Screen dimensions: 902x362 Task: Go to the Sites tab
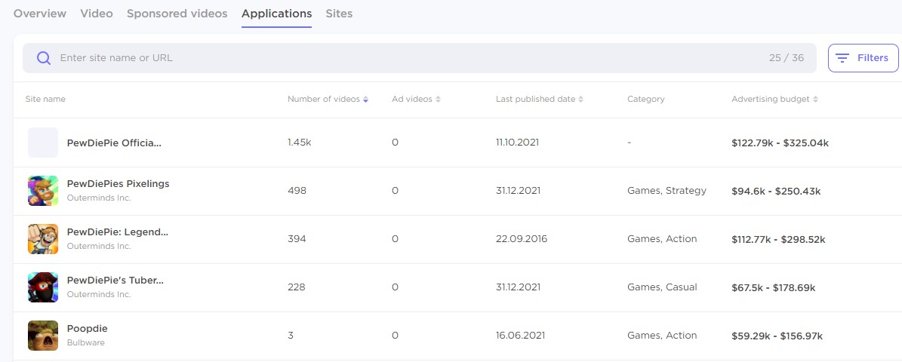point(339,14)
